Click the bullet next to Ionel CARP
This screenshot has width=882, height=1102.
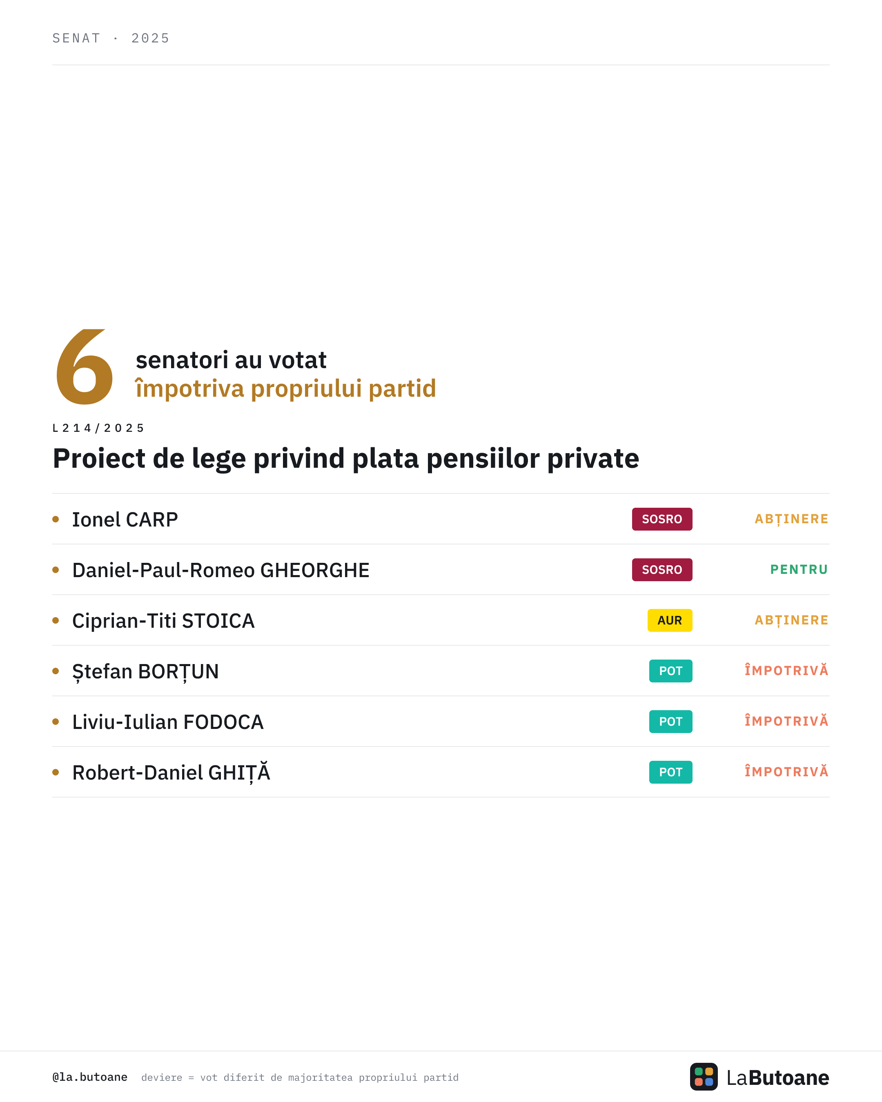56,519
